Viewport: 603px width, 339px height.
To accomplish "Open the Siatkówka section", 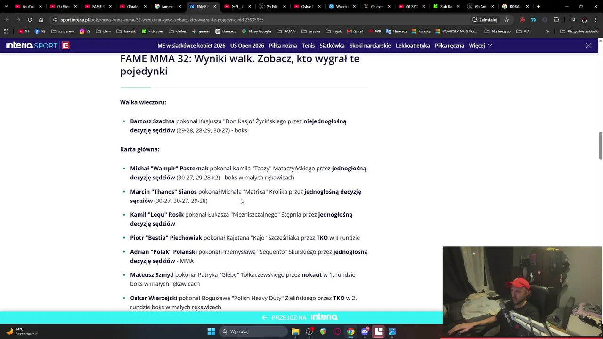I will coord(332,46).
